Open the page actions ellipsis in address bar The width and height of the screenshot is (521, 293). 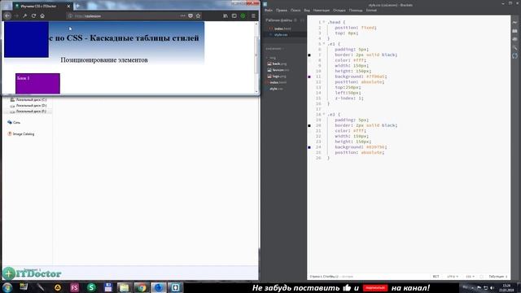tap(182, 15)
